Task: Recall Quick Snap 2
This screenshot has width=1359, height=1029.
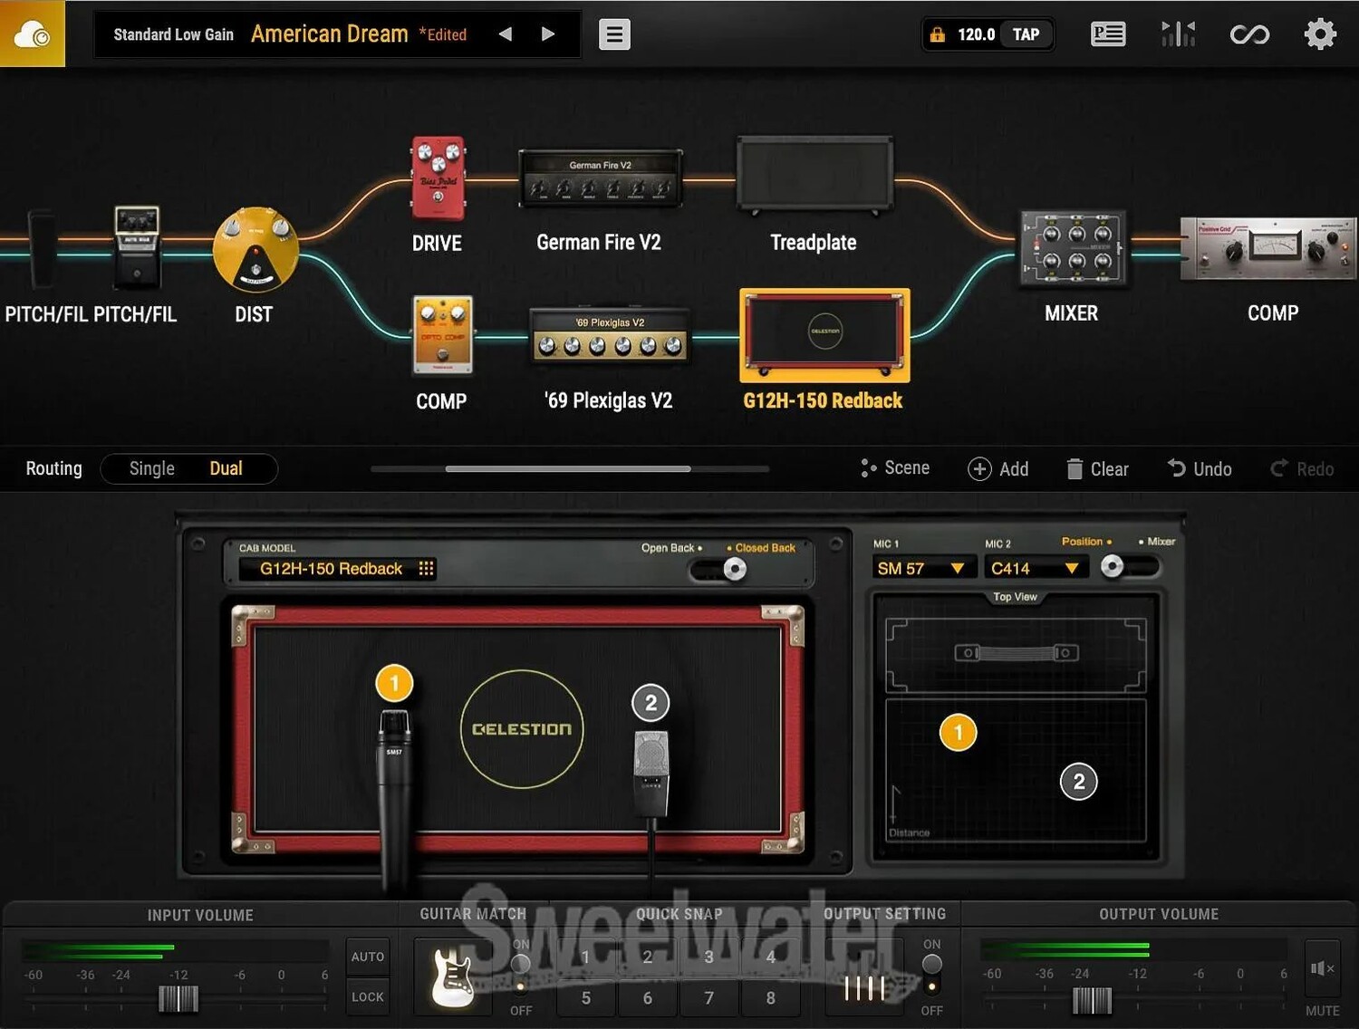Action: pos(647,957)
